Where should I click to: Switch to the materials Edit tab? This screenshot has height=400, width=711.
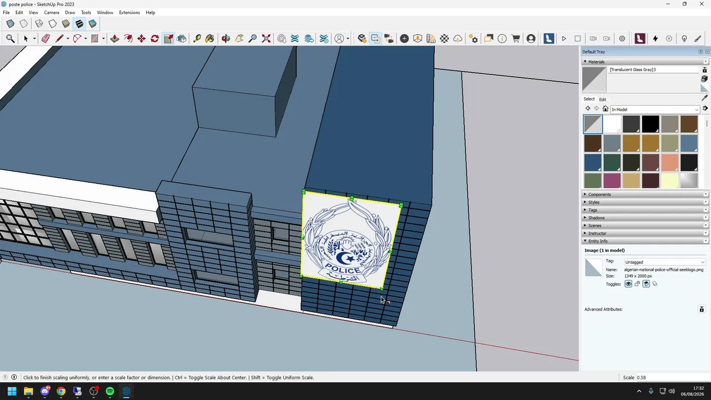[x=603, y=99]
